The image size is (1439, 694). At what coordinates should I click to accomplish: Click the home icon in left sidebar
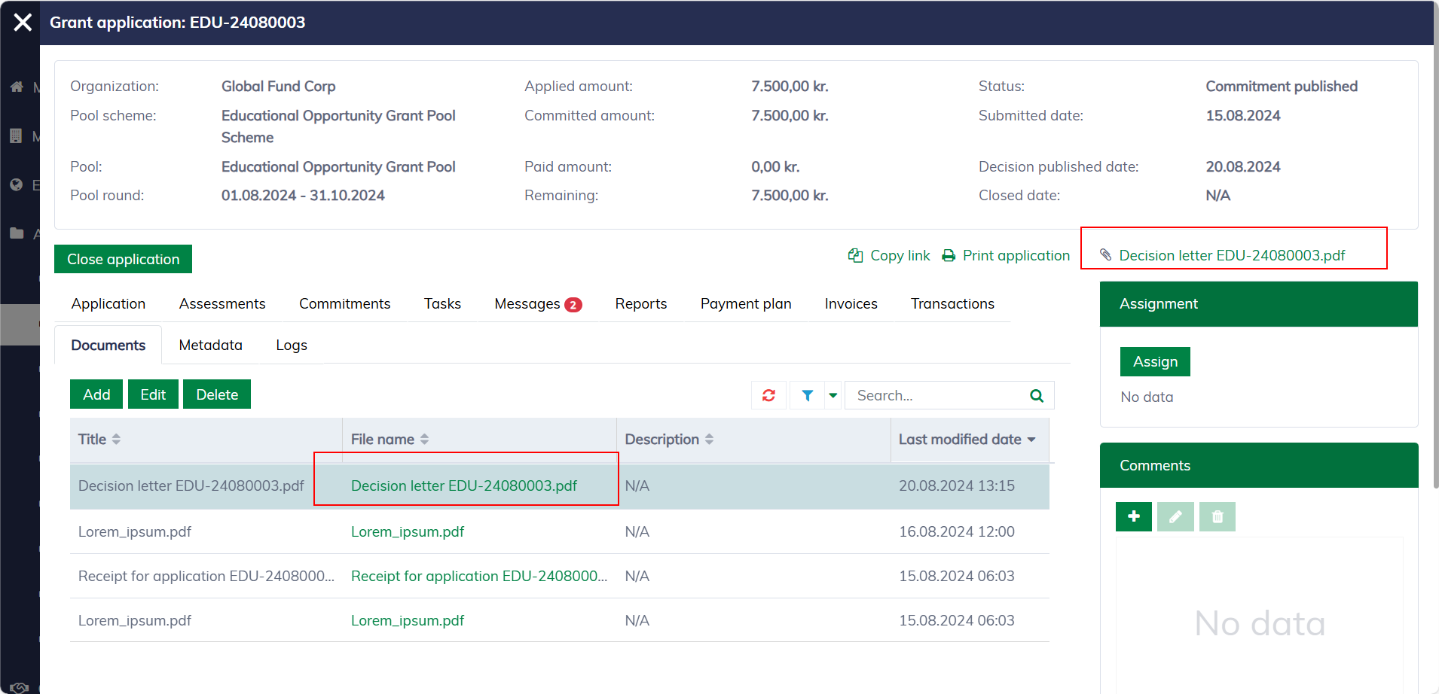click(x=17, y=87)
